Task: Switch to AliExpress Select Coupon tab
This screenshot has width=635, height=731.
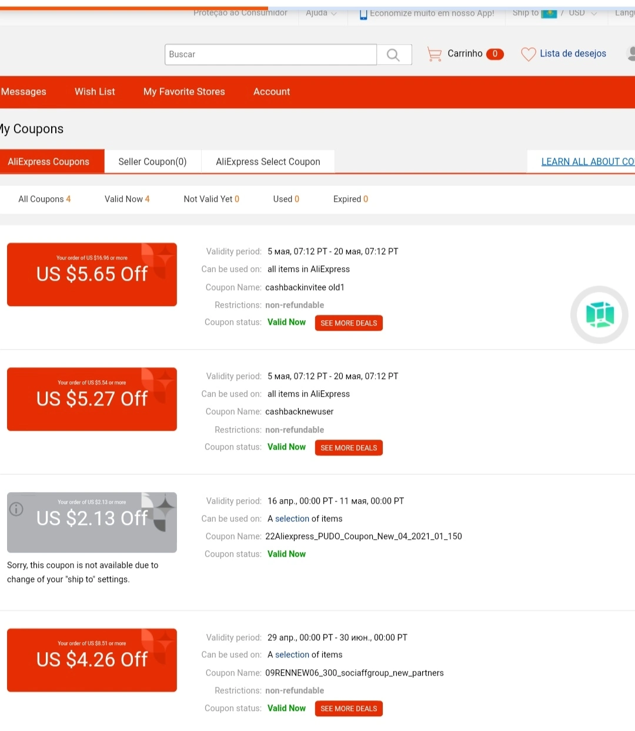Action: (x=268, y=161)
